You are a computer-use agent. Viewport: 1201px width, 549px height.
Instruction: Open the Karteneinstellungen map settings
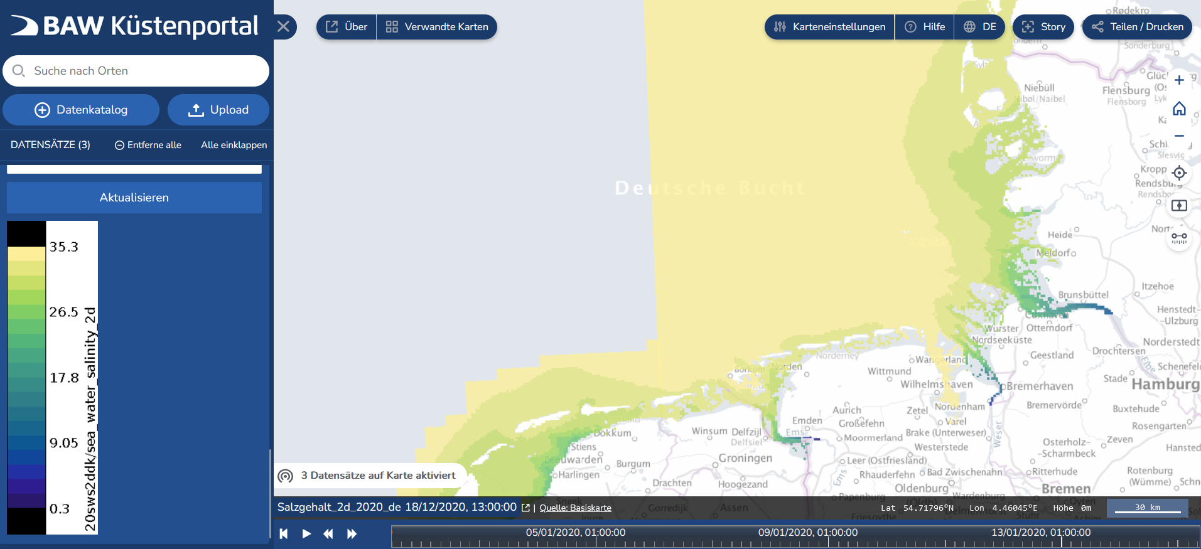[829, 27]
